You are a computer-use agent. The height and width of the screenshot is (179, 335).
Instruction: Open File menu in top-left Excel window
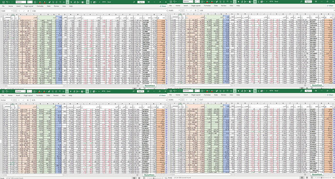(x=3, y=6)
